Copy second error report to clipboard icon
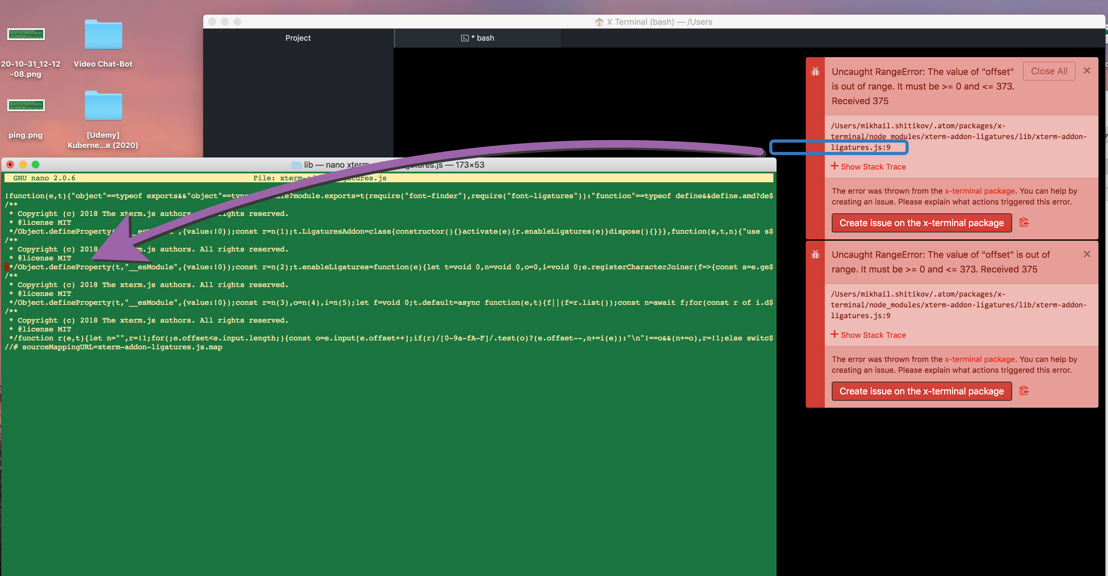The width and height of the screenshot is (1108, 576). click(x=1024, y=391)
